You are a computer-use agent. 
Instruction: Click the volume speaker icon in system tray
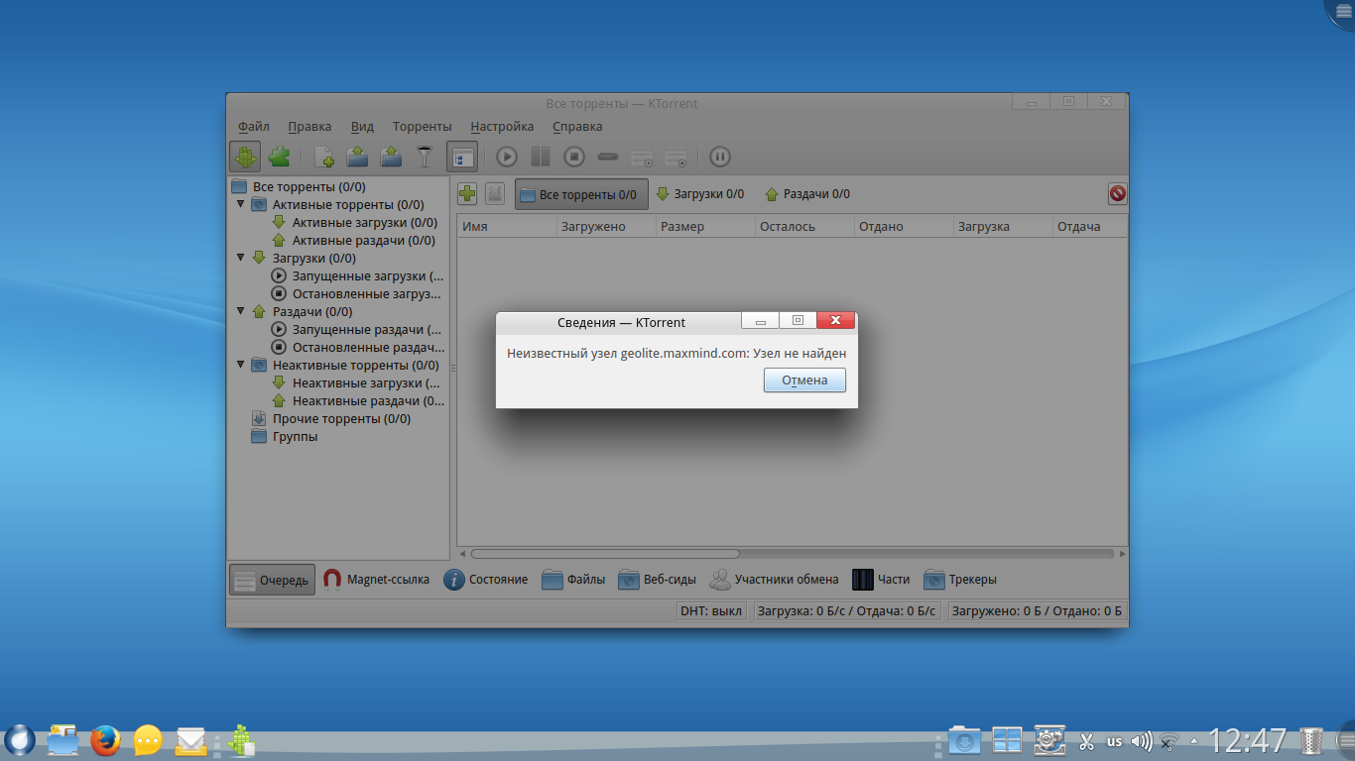(1142, 741)
